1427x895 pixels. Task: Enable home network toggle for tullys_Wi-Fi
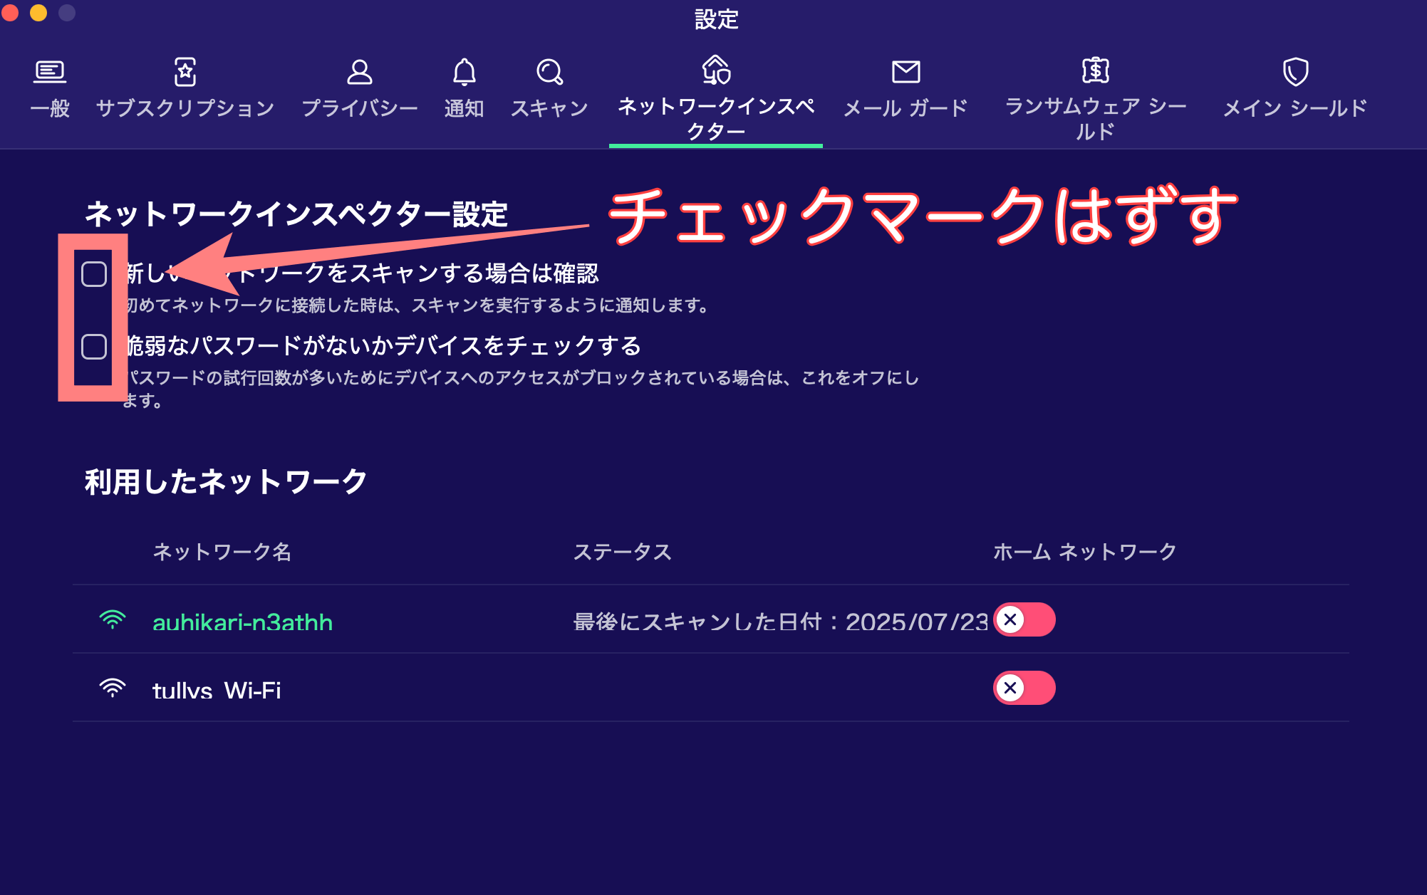(x=1024, y=688)
